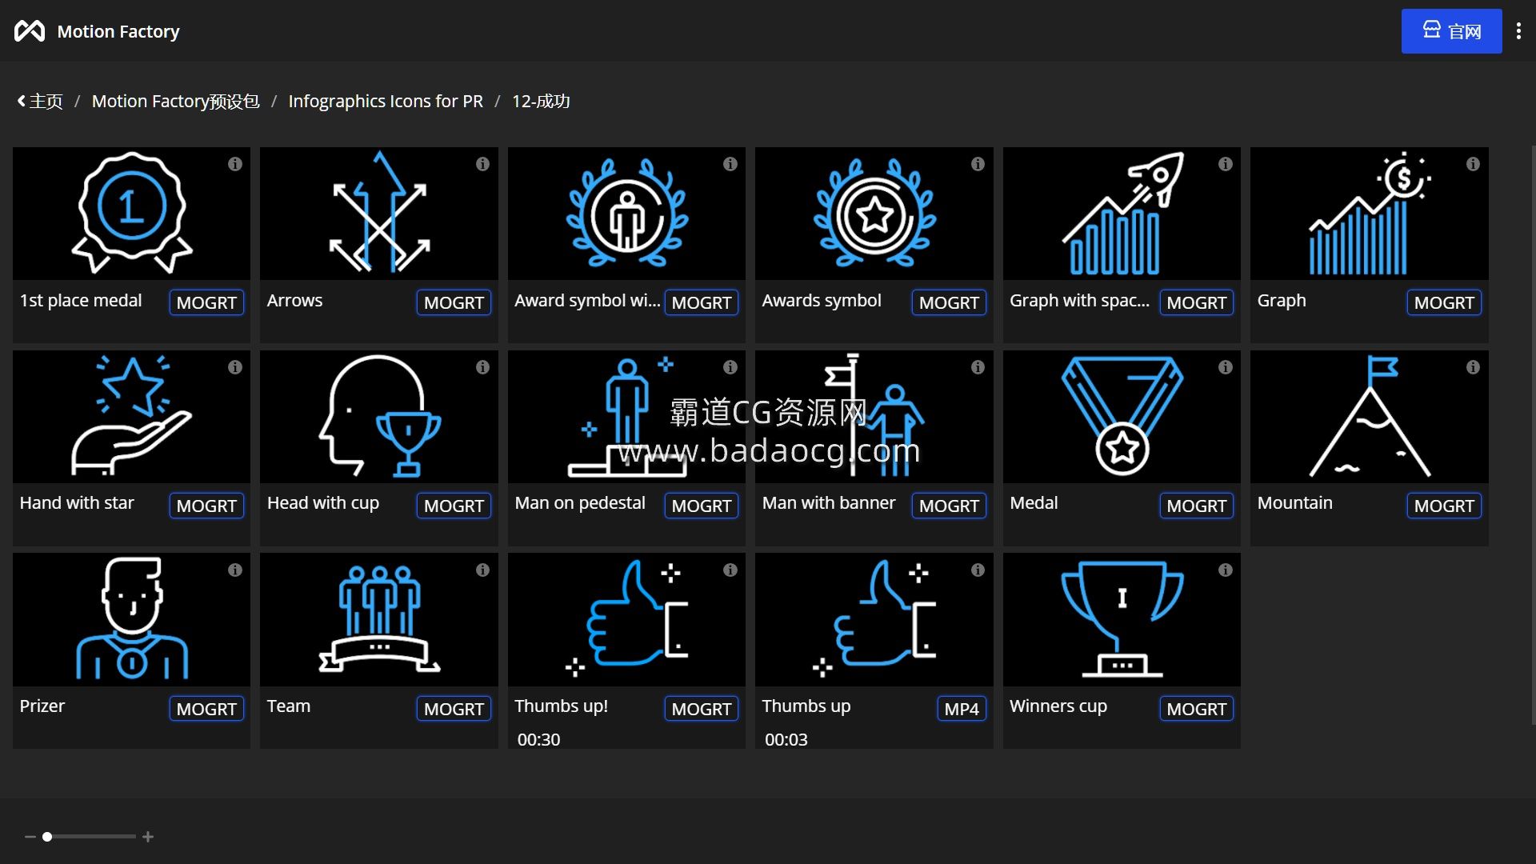Click the 00:03 duration label
Image resolution: width=1536 pixels, height=864 pixels.
point(786,740)
